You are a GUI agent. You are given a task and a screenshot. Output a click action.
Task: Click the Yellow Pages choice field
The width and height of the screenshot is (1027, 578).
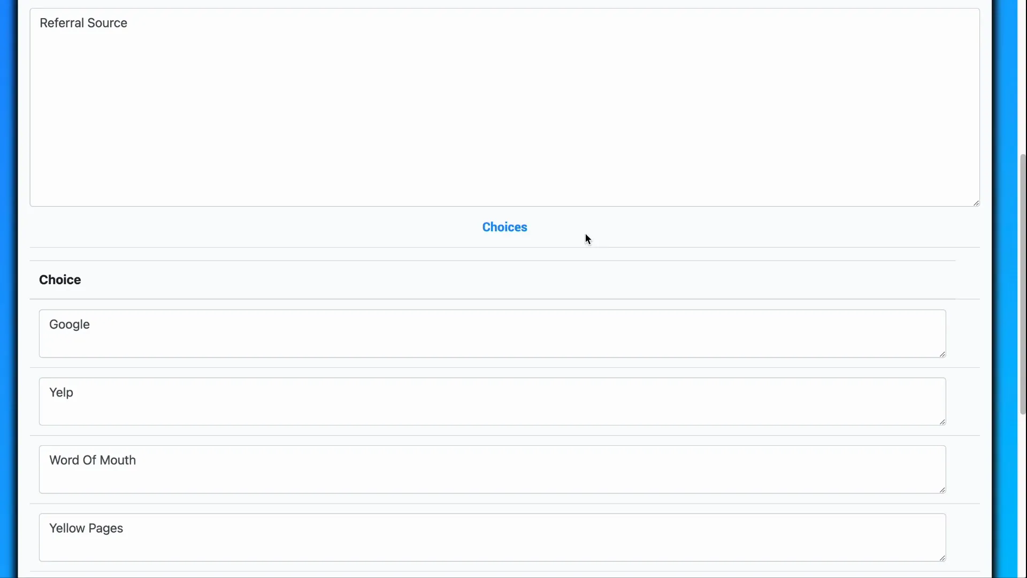click(x=492, y=537)
